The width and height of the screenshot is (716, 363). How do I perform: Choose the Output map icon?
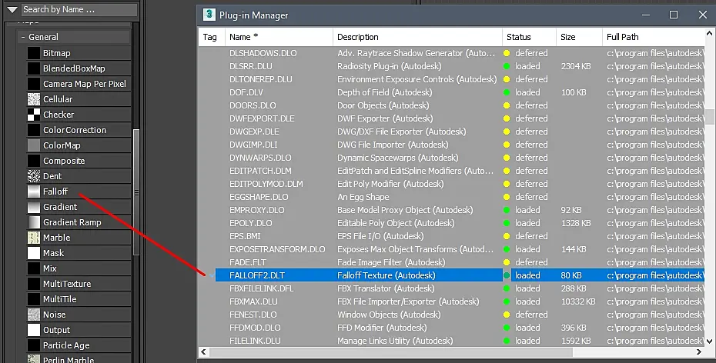(33, 330)
